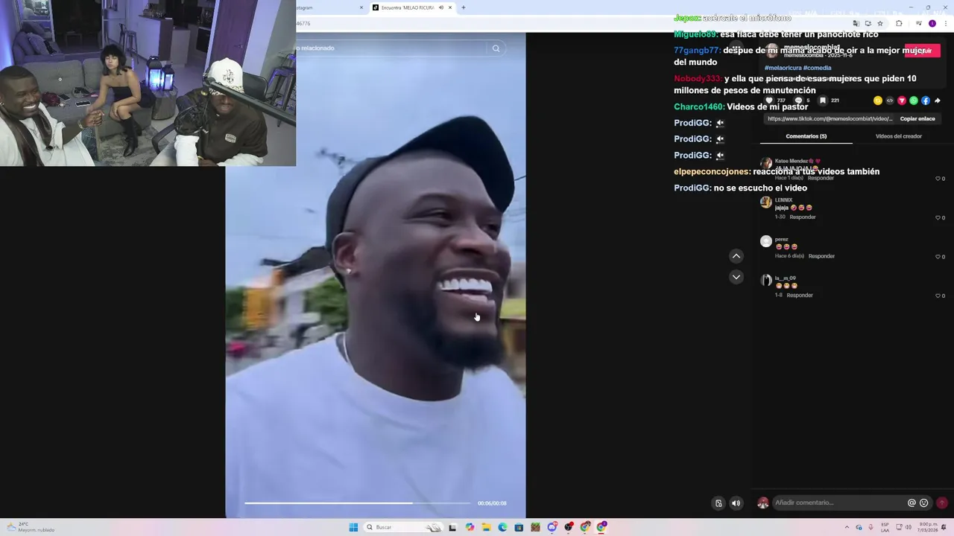Open the taskbar clock and date

tap(928, 527)
